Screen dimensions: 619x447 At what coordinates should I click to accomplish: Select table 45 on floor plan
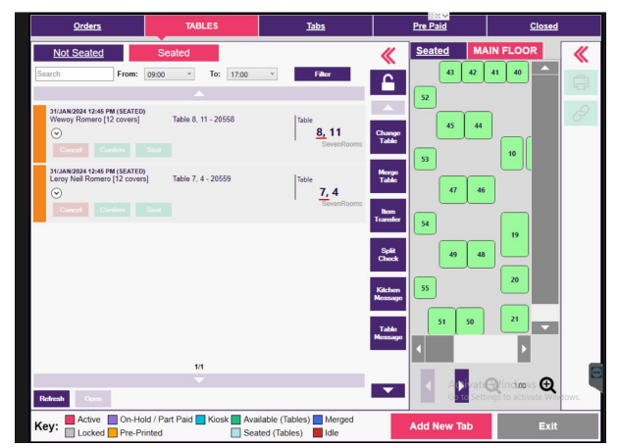pyautogui.click(x=449, y=125)
